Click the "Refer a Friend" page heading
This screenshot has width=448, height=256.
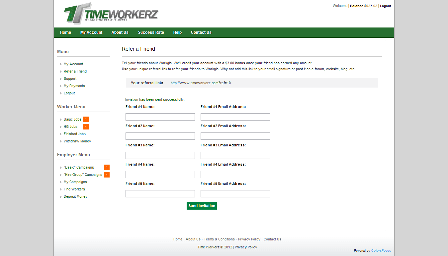138,49
